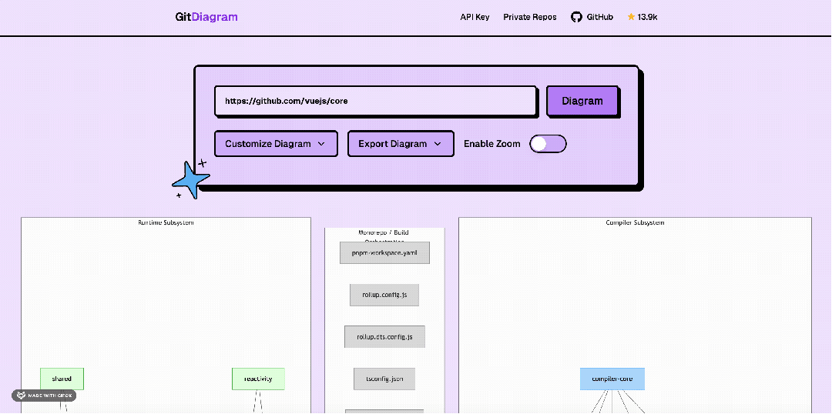Click the rollup.dts.config.js node

pos(384,336)
